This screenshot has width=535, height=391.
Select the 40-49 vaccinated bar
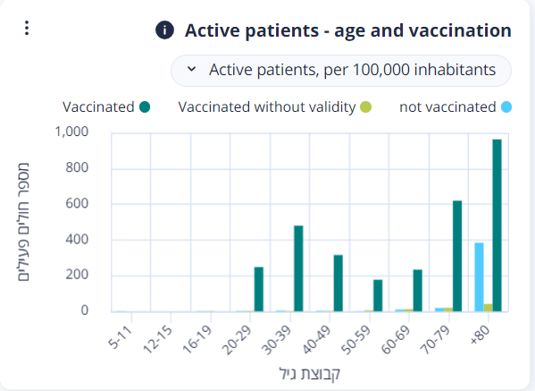point(339,284)
